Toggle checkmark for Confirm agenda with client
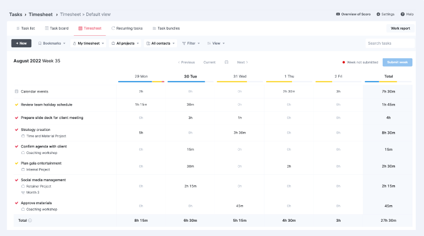The image size is (424, 236). click(16, 146)
